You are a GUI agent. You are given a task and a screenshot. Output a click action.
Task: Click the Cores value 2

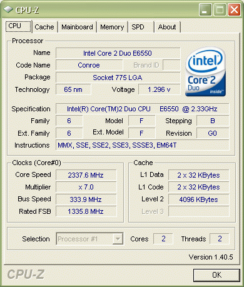pyautogui.click(x=163, y=239)
